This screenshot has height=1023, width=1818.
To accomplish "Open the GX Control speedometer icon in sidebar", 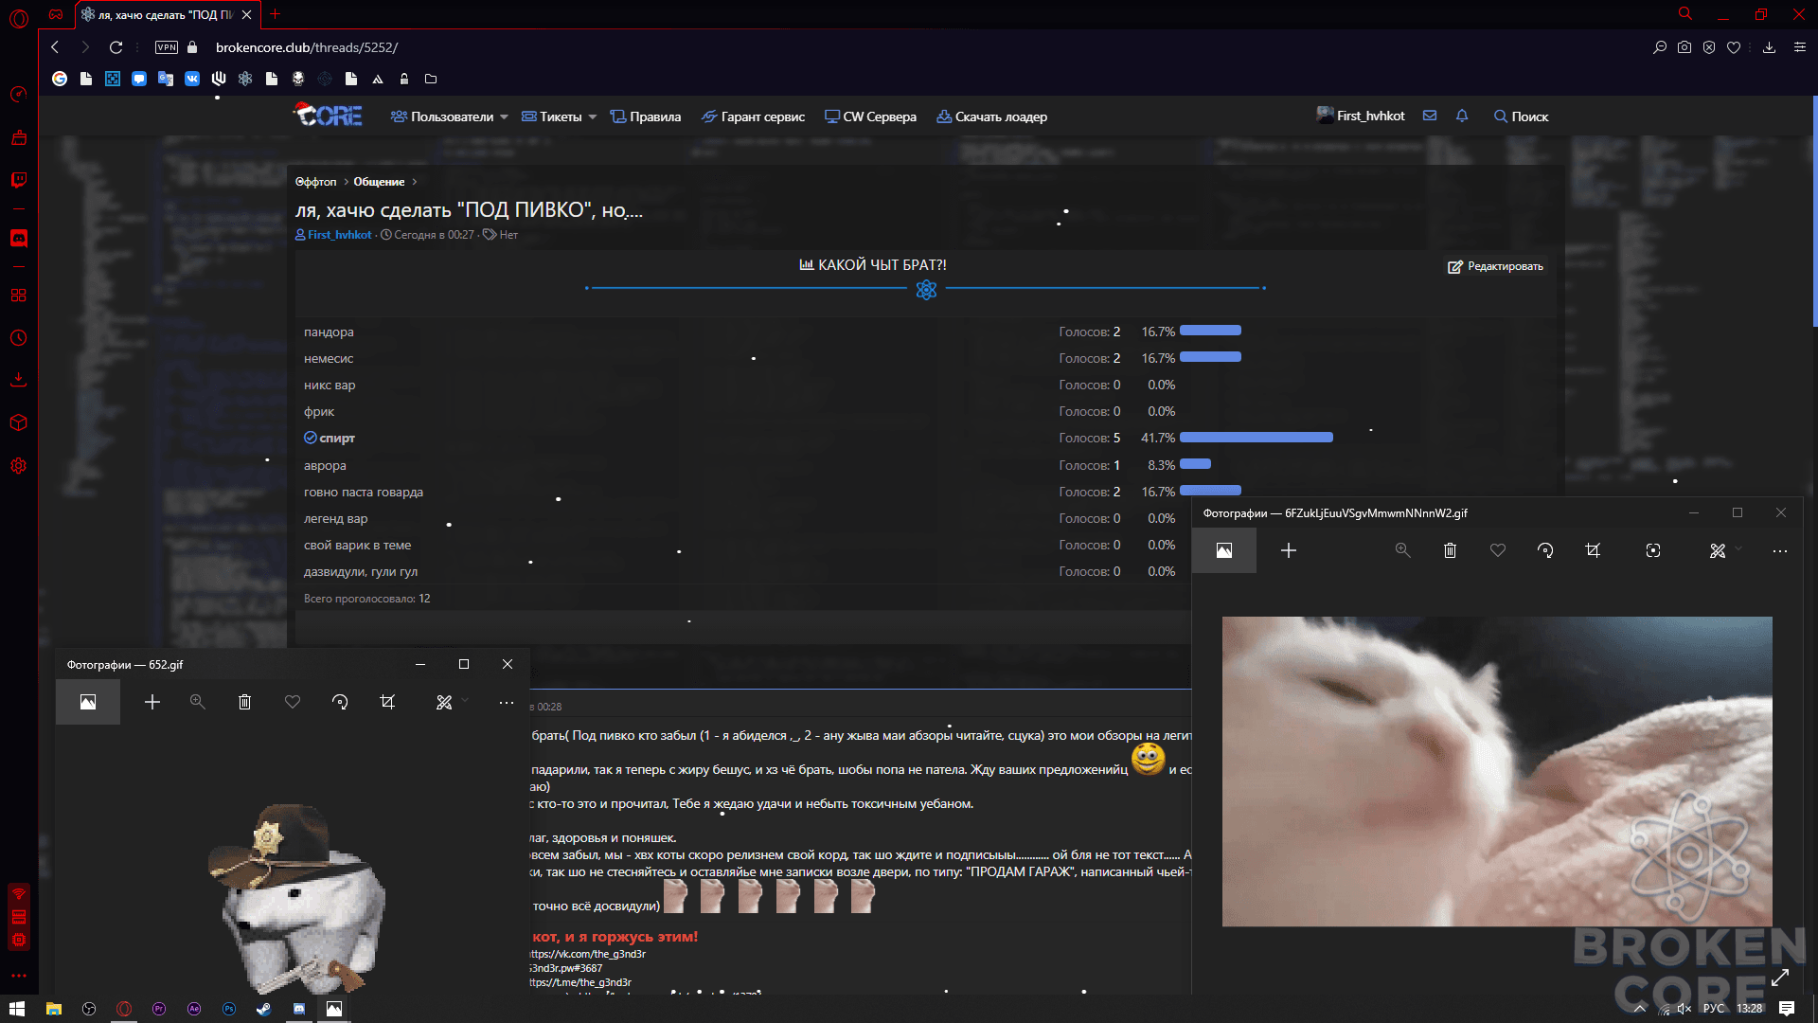I will point(18,94).
